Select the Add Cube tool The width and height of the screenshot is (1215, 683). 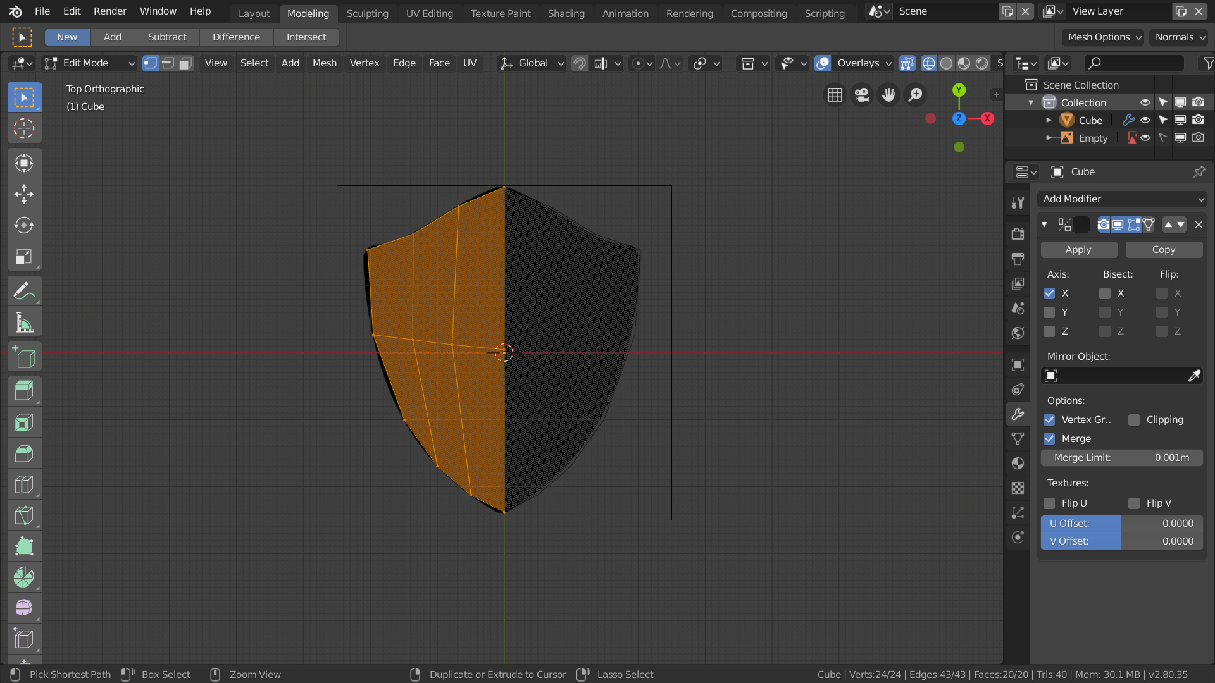click(x=24, y=357)
